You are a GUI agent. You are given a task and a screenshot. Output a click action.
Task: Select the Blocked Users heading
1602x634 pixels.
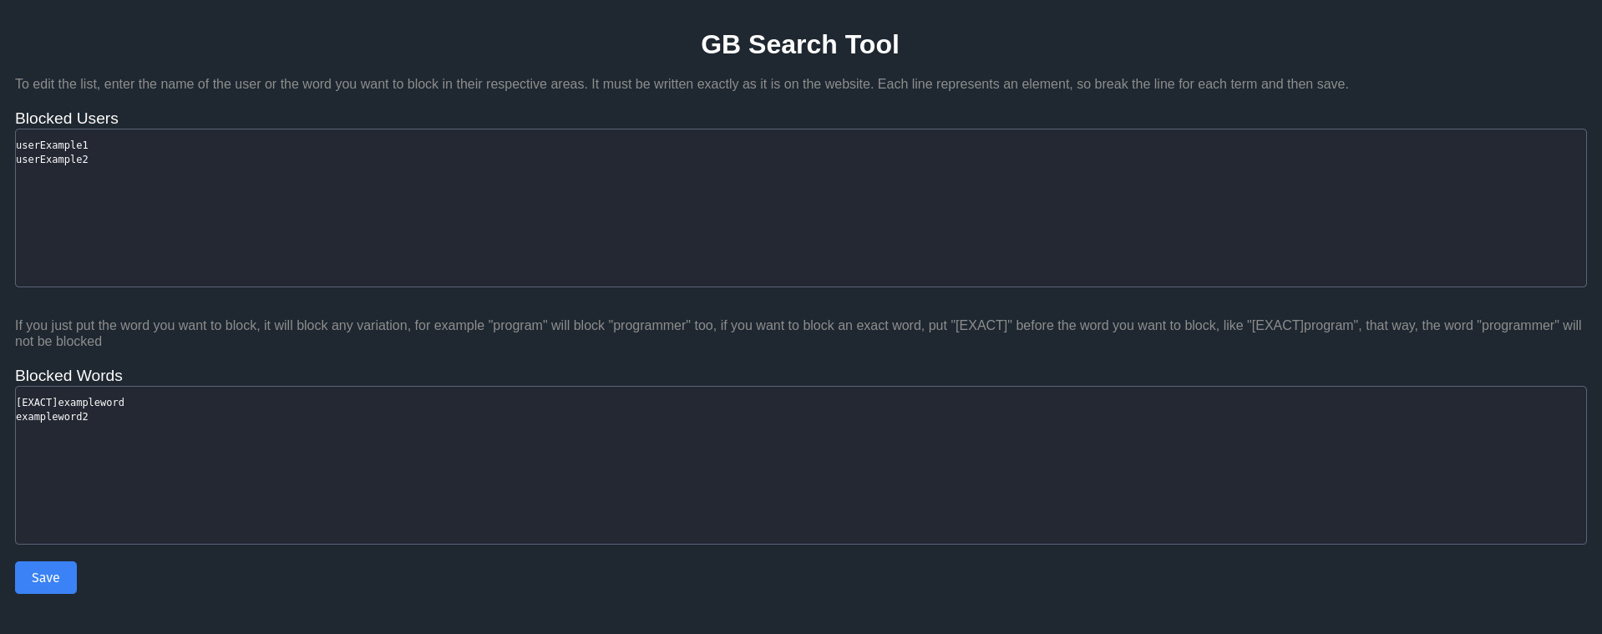pyautogui.click(x=66, y=119)
